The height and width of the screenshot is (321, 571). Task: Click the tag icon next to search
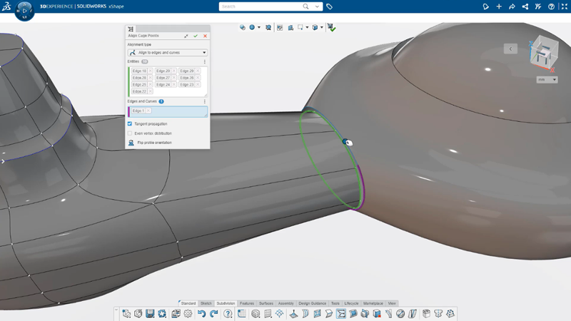tap(330, 6)
